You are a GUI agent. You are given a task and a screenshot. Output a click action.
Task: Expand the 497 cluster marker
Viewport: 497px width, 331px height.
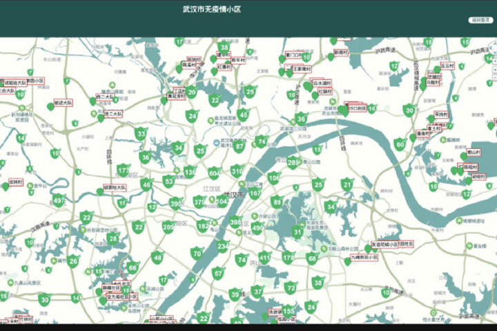(x=59, y=201)
